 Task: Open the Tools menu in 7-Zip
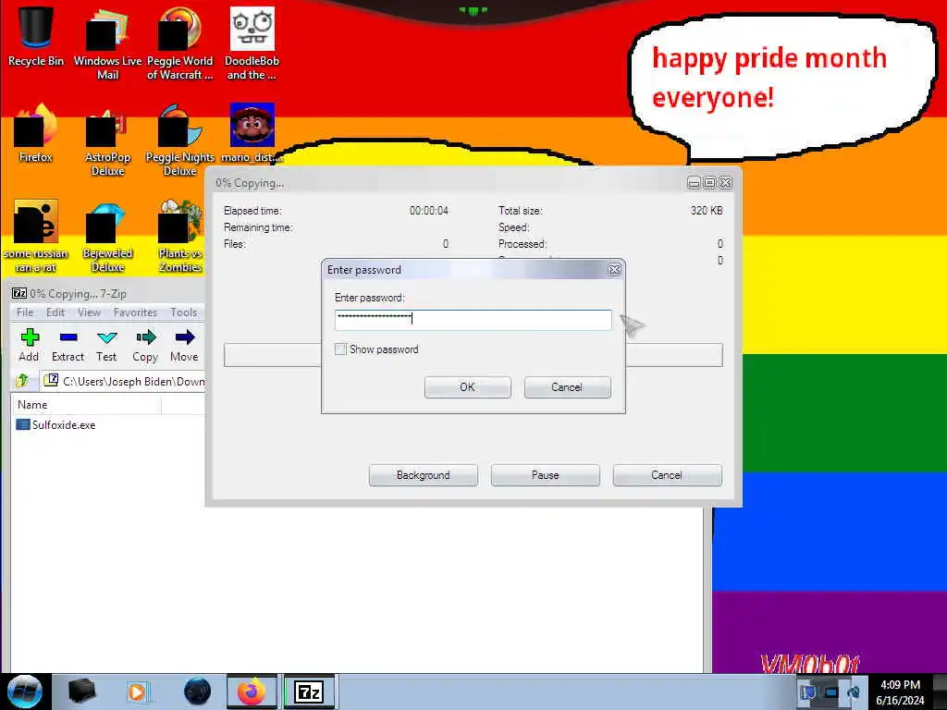(x=184, y=312)
